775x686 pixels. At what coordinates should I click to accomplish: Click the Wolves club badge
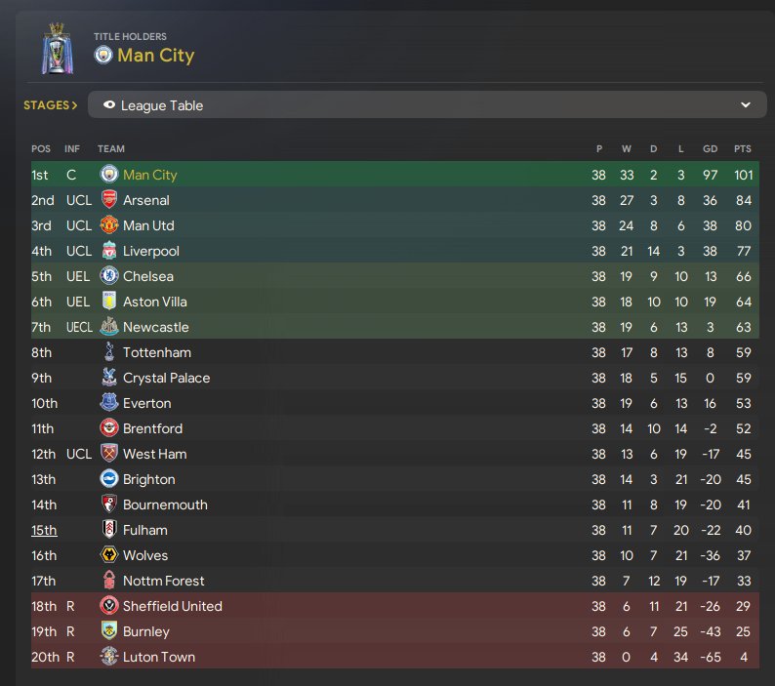coord(109,555)
